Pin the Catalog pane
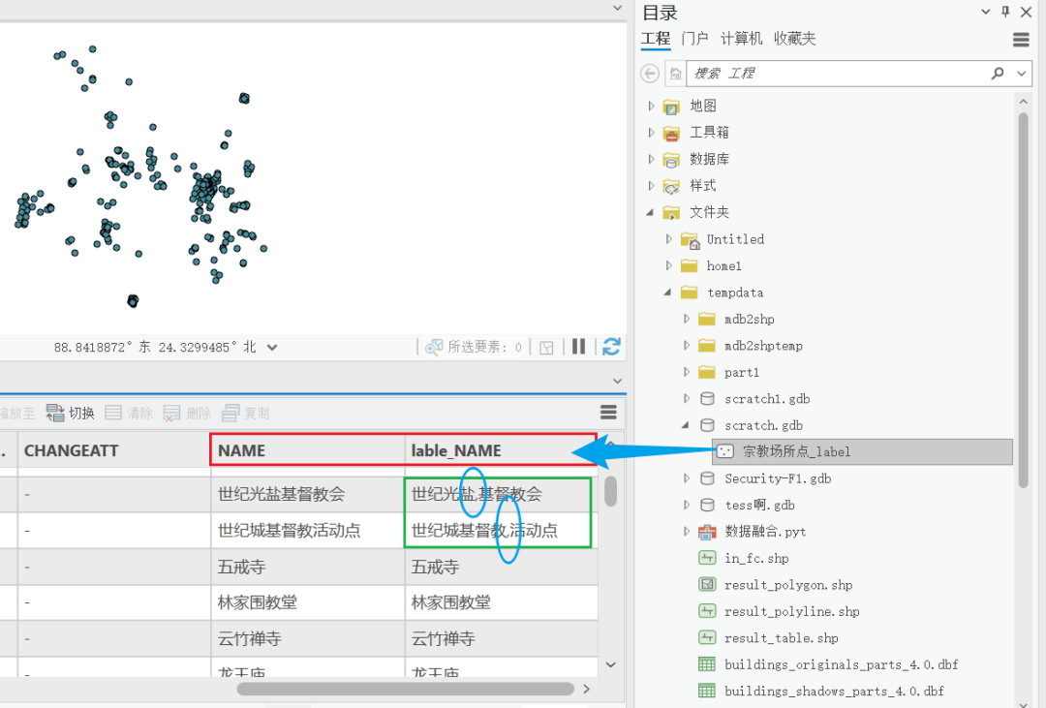The width and height of the screenshot is (1046, 708). coord(1004,12)
